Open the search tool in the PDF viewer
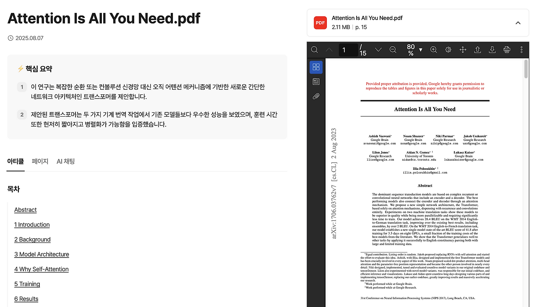This screenshot has width=537, height=307. tap(314, 49)
